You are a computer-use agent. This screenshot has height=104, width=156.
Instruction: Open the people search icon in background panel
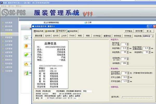[26, 73]
